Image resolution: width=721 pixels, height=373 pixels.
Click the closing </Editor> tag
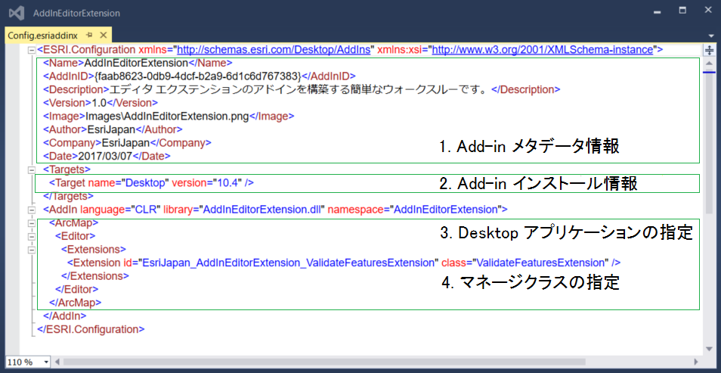tap(77, 290)
